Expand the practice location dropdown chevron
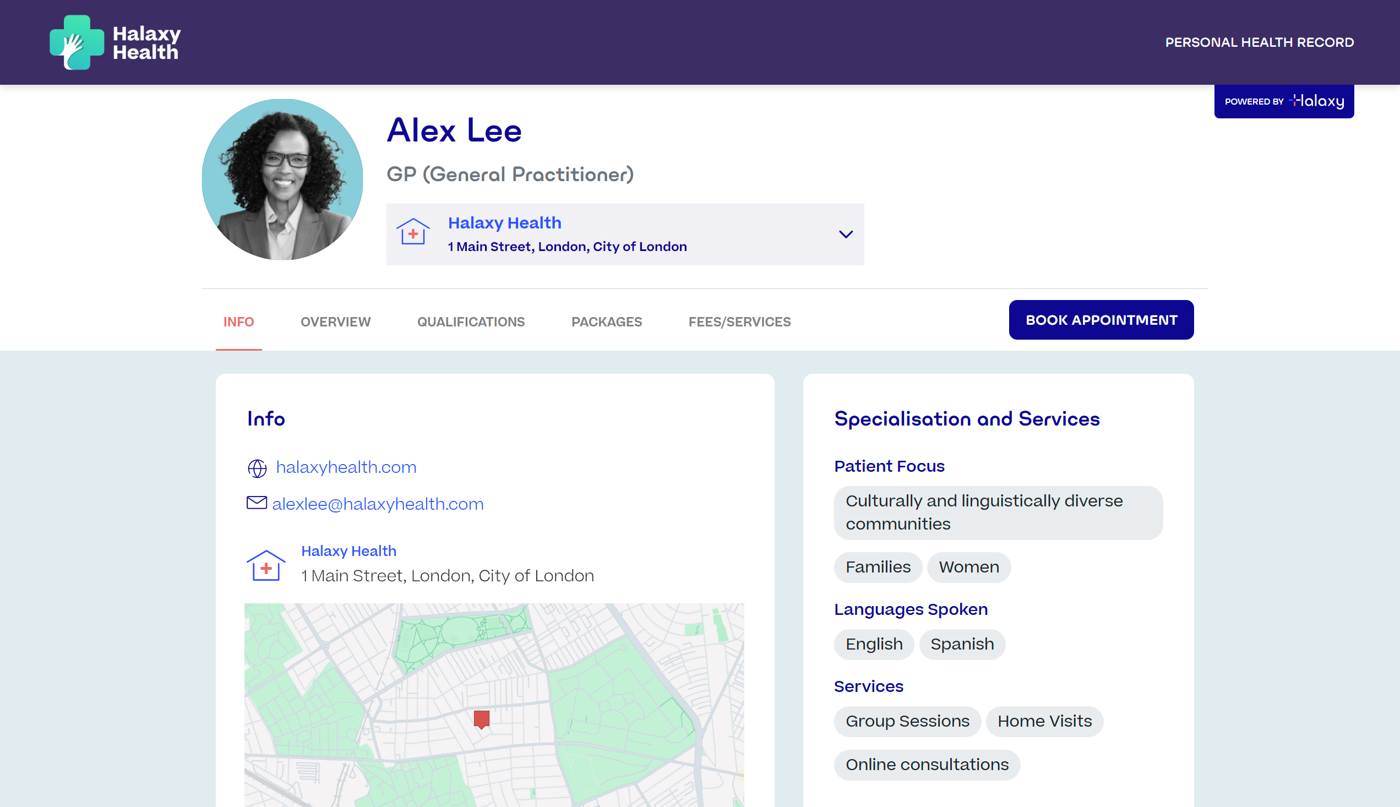 846,235
